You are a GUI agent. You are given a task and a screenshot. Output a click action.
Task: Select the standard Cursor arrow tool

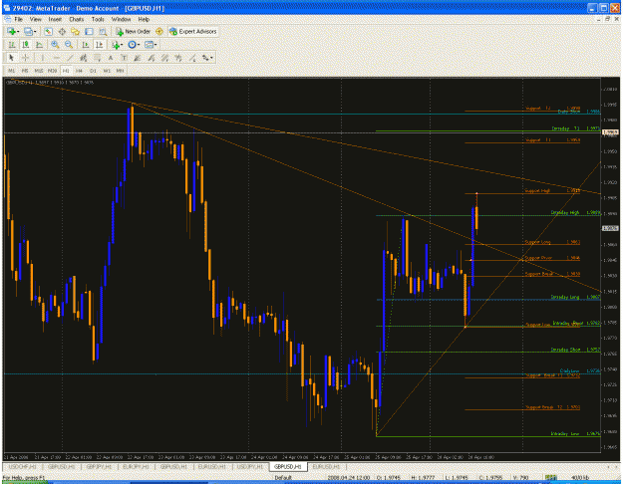[x=12, y=58]
